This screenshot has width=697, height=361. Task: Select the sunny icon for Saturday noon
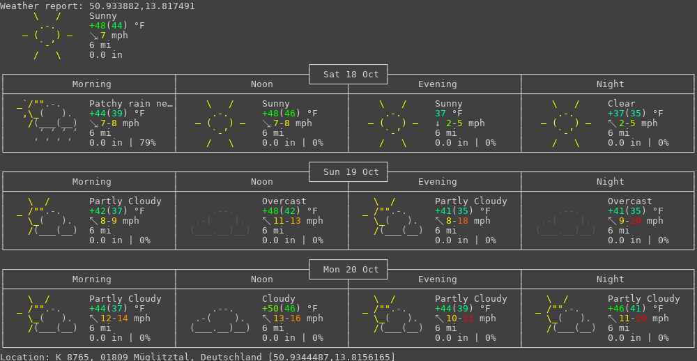220,123
